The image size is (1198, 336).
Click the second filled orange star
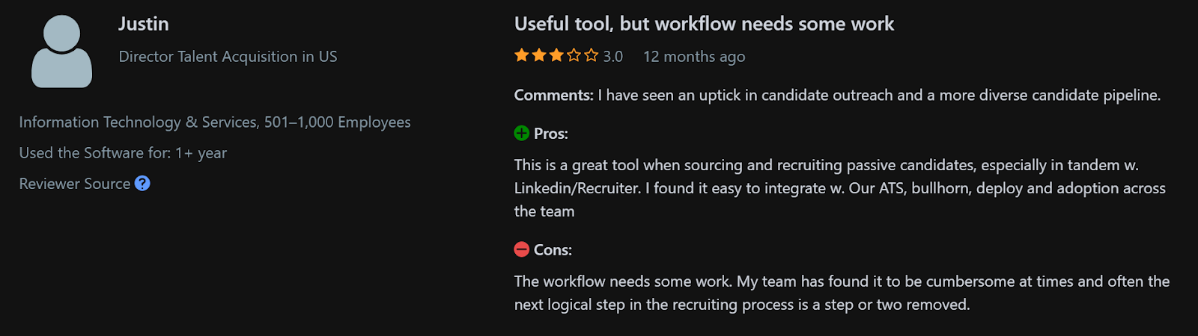coord(539,55)
